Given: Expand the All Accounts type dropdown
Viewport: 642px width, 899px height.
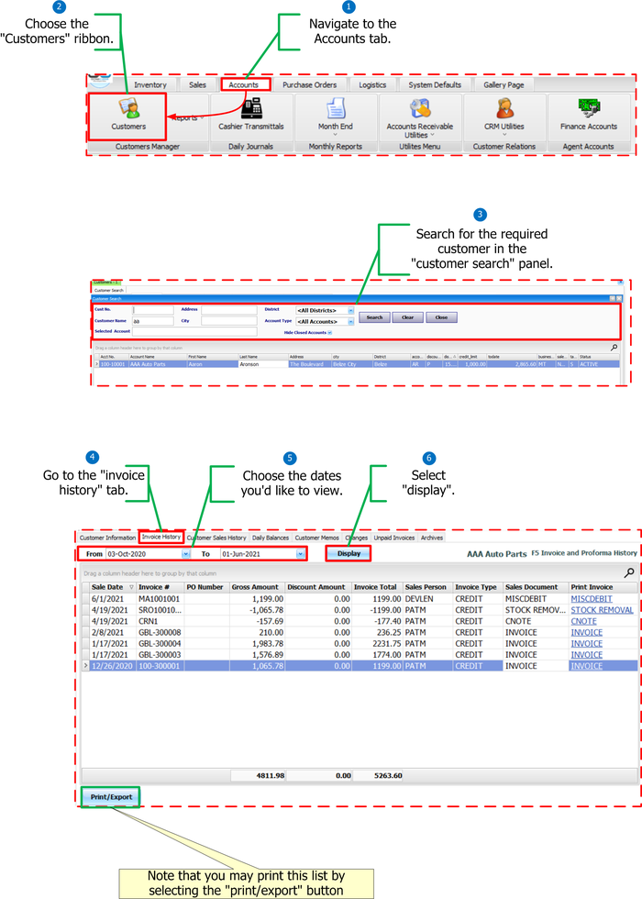Looking at the screenshot, I should click(x=350, y=322).
